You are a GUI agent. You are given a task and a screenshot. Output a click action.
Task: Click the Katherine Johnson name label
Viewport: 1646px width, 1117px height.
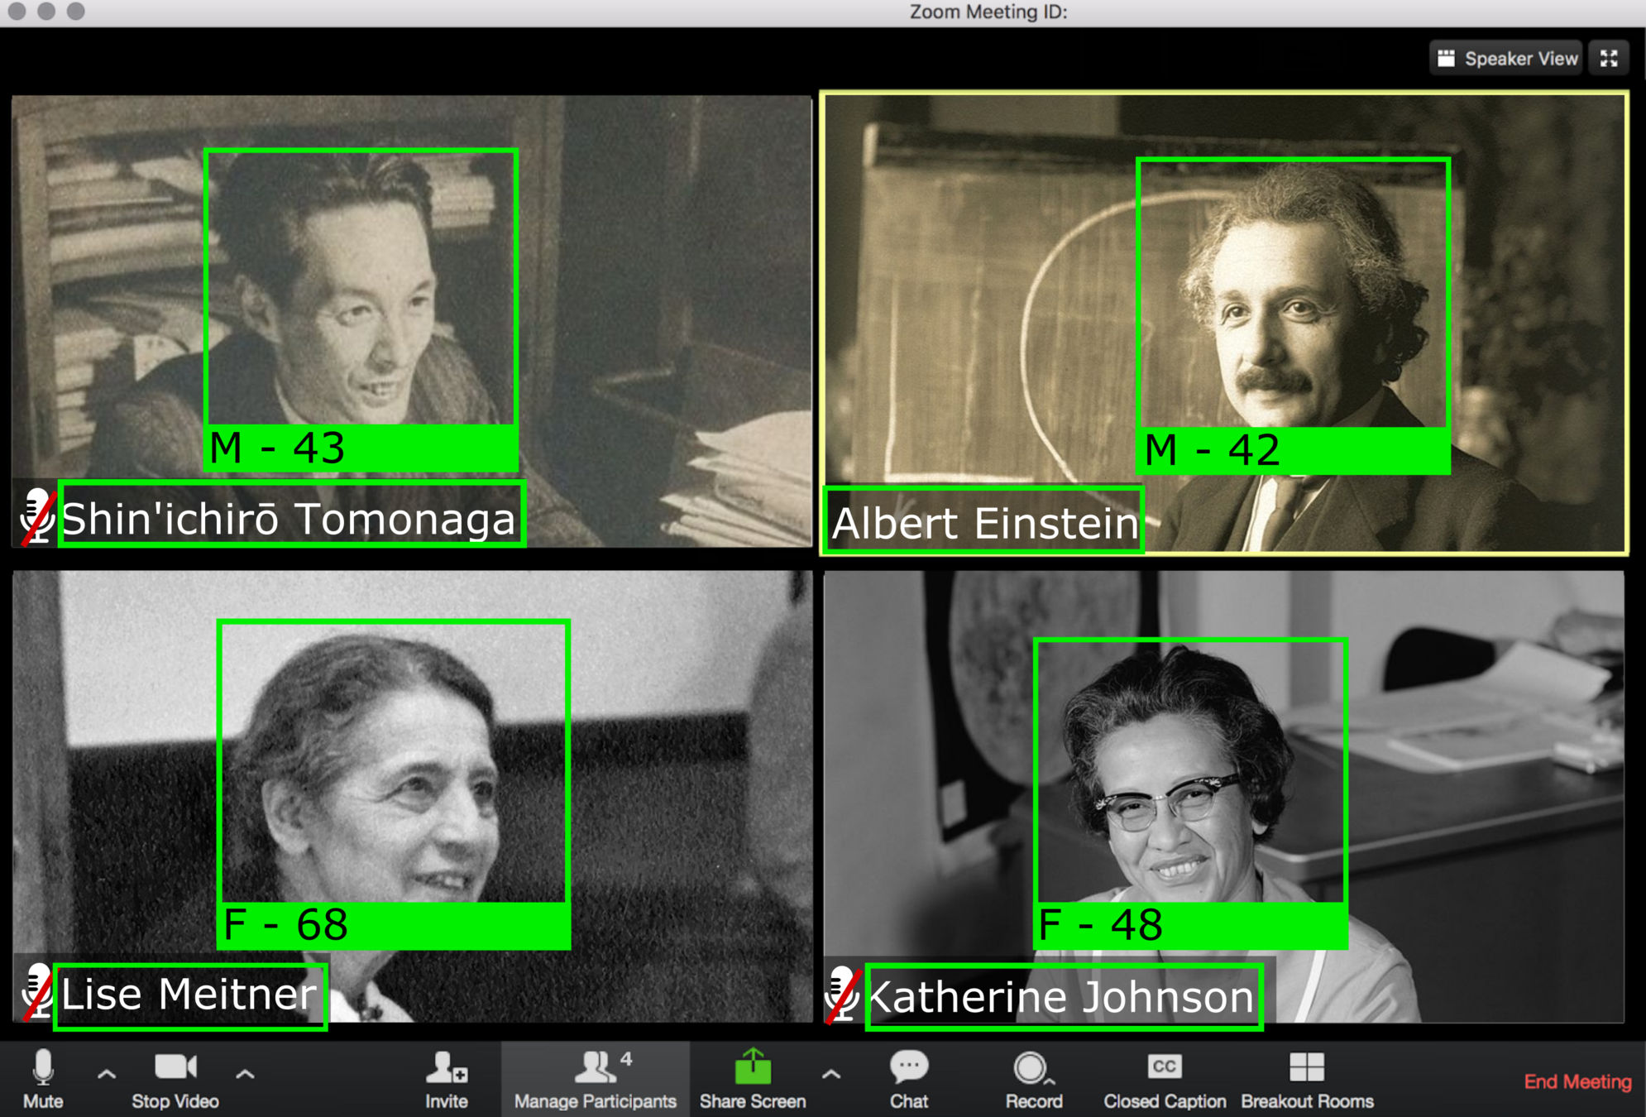(x=1063, y=997)
